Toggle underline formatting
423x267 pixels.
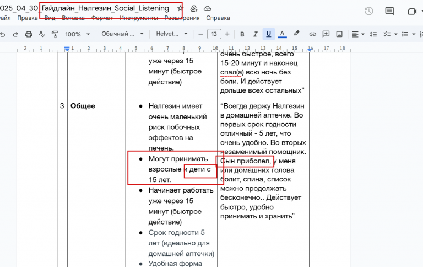(268, 34)
